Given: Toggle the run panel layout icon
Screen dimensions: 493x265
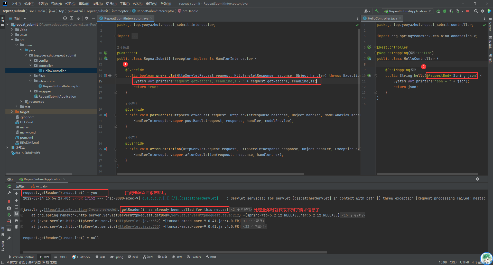Looking at the screenshot, I should point(9,230).
